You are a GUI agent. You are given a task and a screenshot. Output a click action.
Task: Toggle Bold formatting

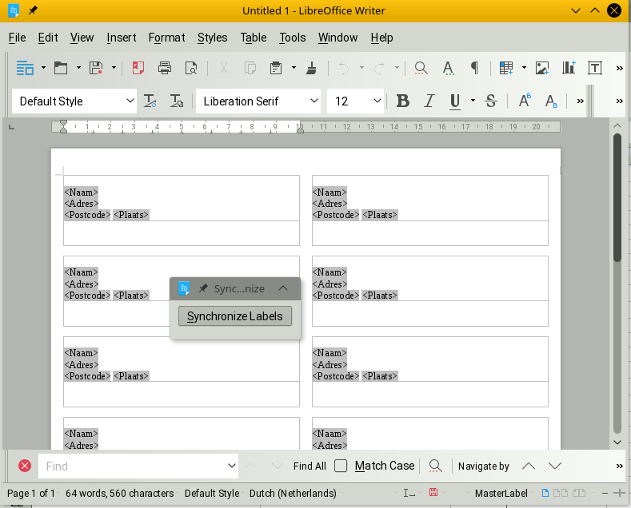(x=403, y=101)
